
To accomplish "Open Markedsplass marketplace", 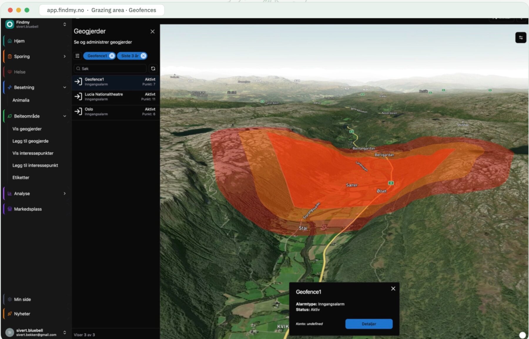I will pos(37,209).
